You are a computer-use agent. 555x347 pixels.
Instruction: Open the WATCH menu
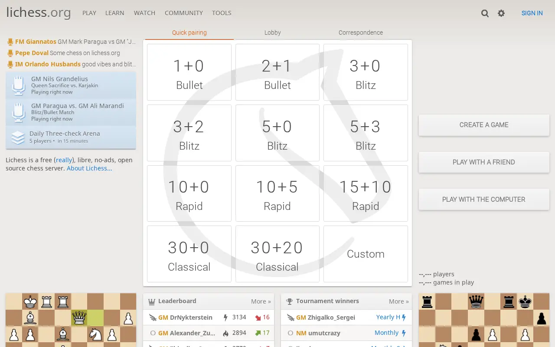144,13
